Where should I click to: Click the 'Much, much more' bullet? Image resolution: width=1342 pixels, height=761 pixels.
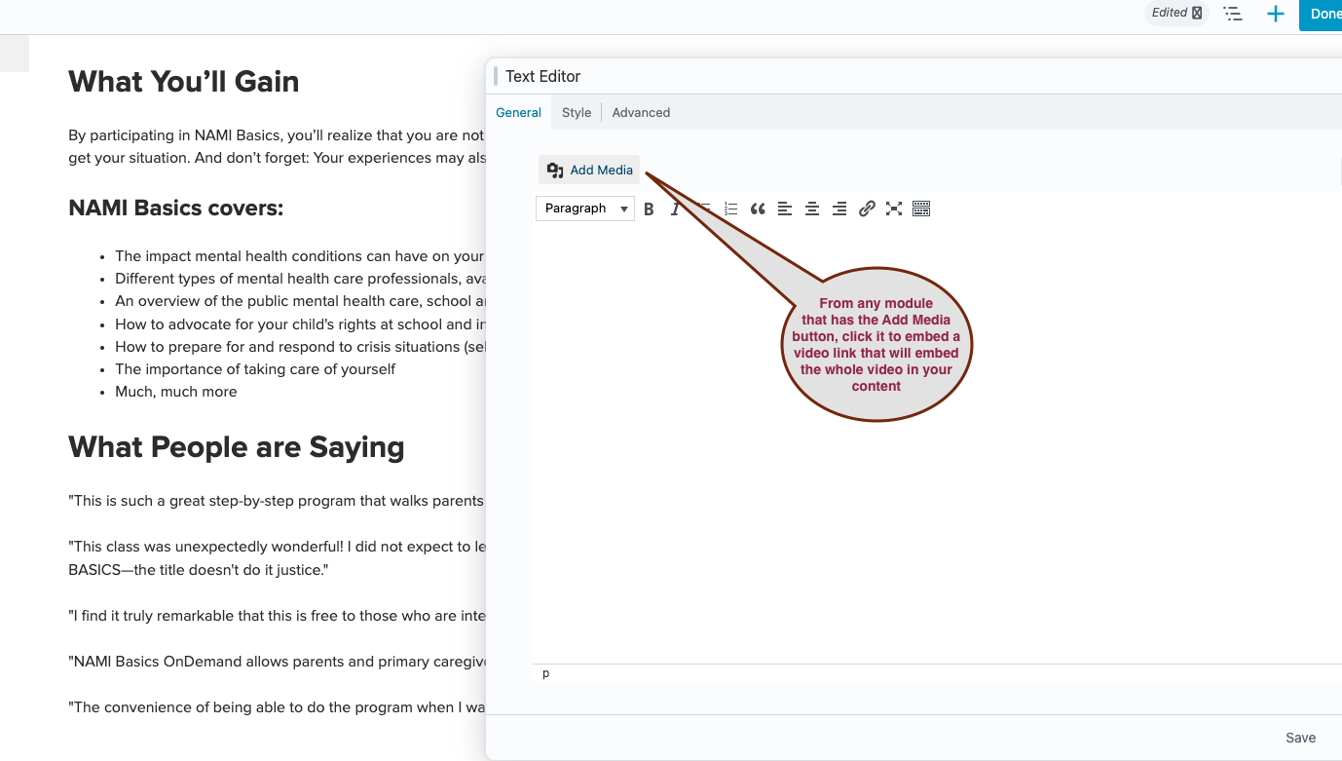click(176, 392)
